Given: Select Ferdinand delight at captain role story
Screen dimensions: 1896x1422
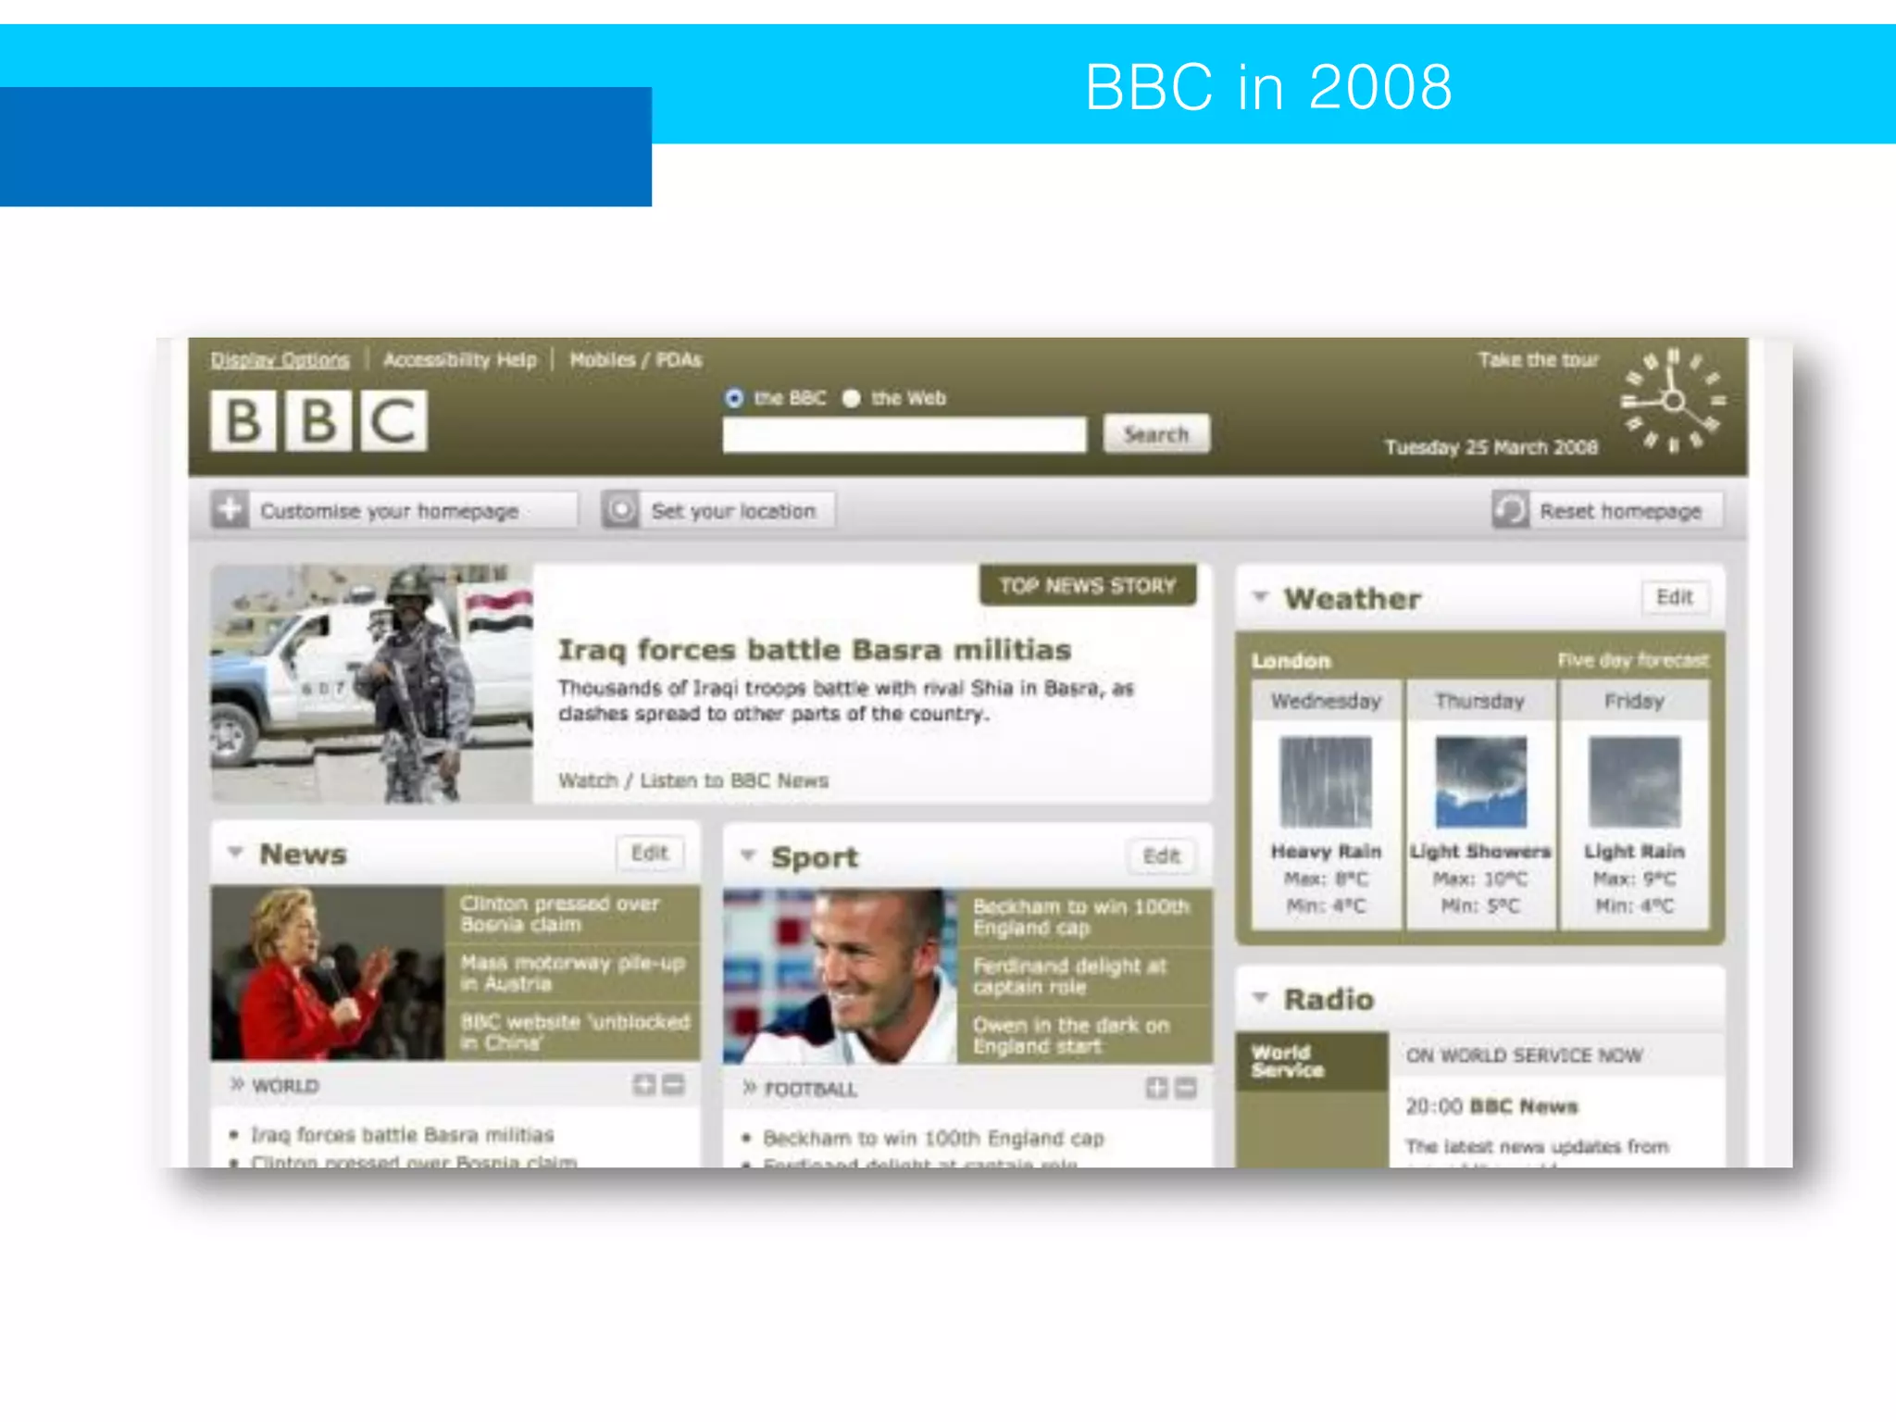Looking at the screenshot, I should 1085,976.
